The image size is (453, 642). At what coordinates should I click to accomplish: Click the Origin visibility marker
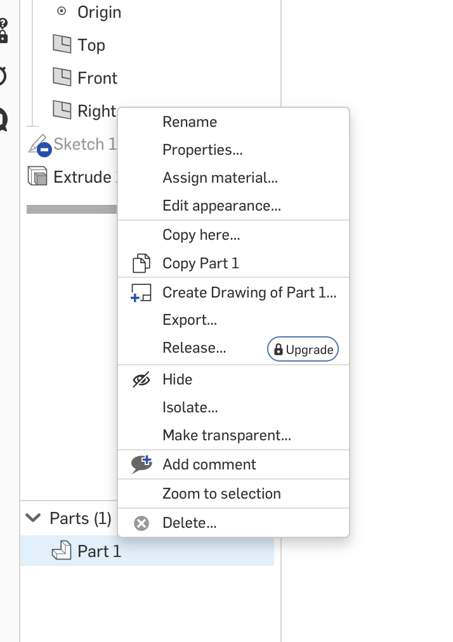62,10
